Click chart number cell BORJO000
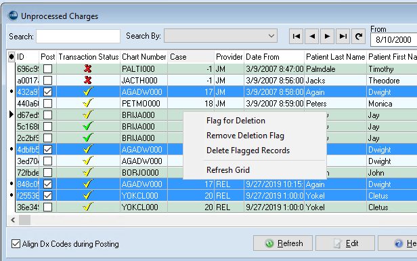Viewport: 417px width, 261px height. [144, 173]
